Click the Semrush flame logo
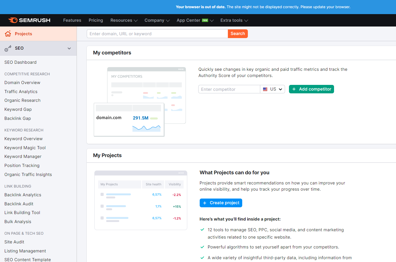Viewport: 396px width, 262px height. (x=13, y=20)
